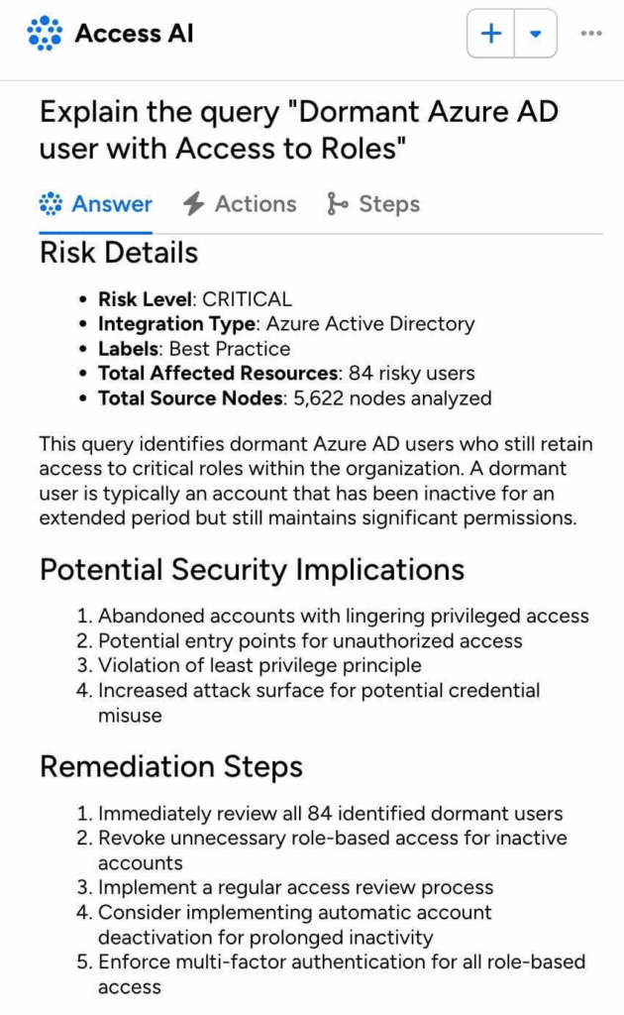624x1015 pixels.
Task: Open the dropdown arrow beside the plus button
Action: tap(535, 34)
